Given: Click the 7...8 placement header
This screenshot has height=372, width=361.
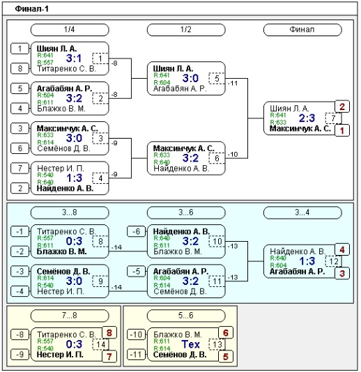Looking at the screenshot, I should (70, 316).
